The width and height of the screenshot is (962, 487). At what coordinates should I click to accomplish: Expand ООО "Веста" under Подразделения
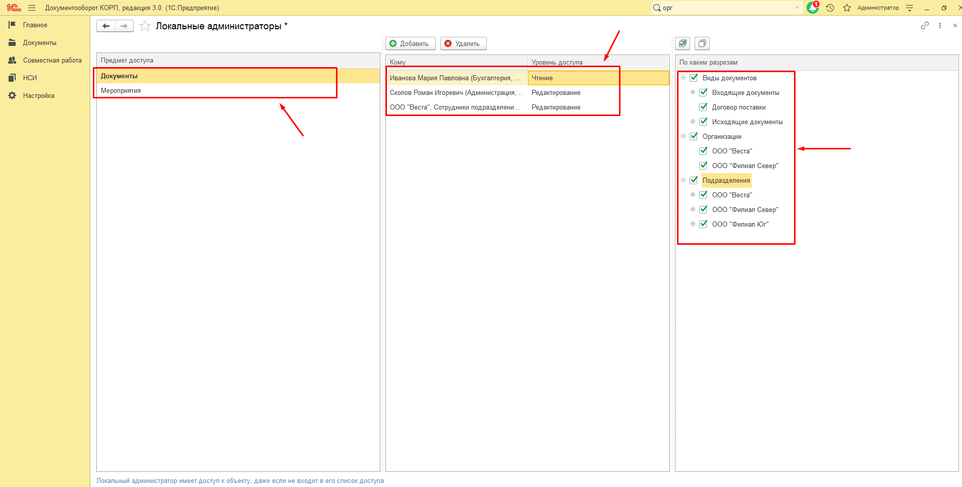(693, 195)
